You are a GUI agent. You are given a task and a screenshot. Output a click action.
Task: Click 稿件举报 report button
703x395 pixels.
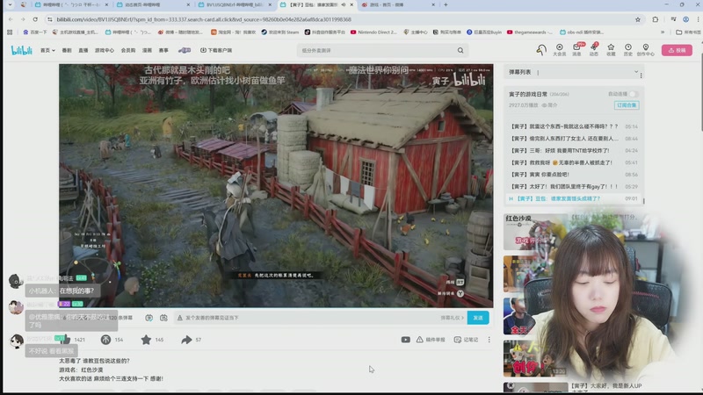431,340
